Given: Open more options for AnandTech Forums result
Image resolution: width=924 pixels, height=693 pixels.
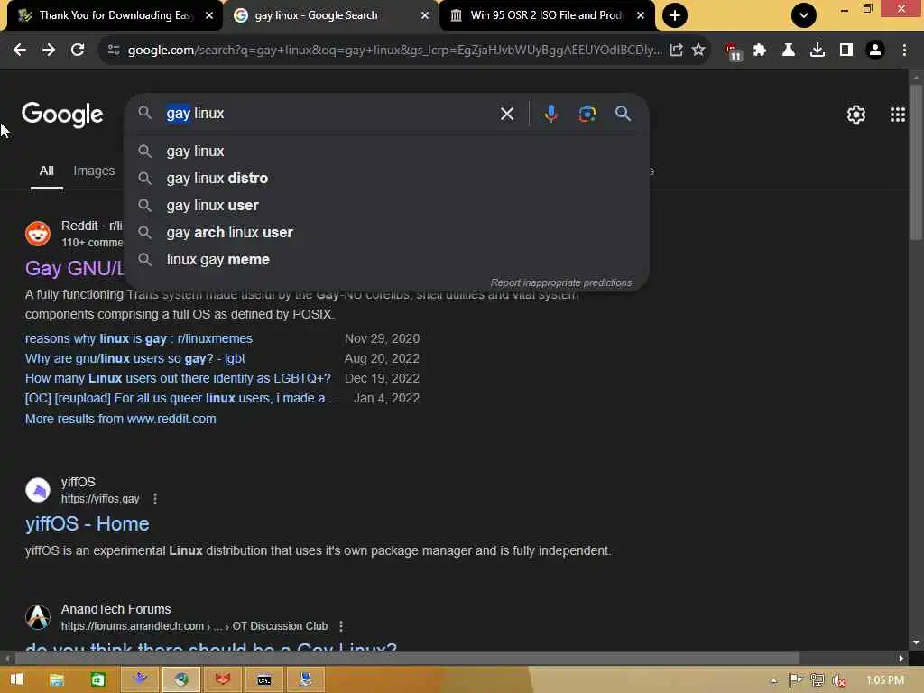Looking at the screenshot, I should pyautogui.click(x=341, y=626).
